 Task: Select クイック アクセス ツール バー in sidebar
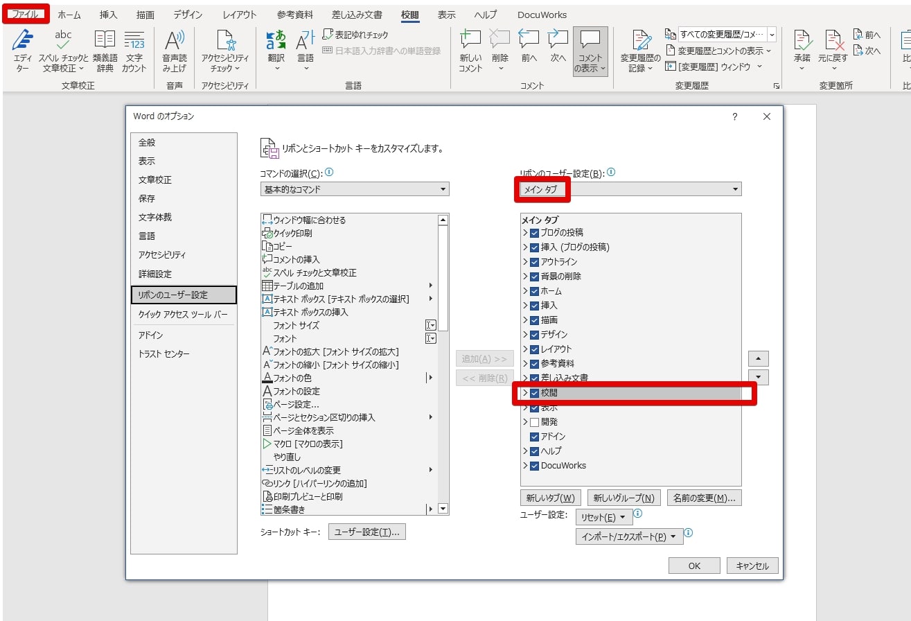point(184,313)
